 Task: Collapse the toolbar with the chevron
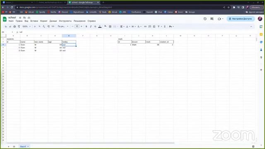pos(251,26)
